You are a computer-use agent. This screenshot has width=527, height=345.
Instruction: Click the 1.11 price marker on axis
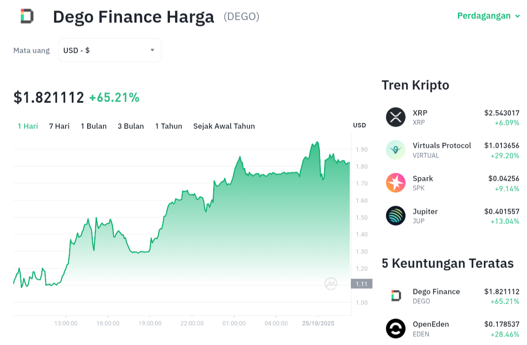tap(361, 284)
